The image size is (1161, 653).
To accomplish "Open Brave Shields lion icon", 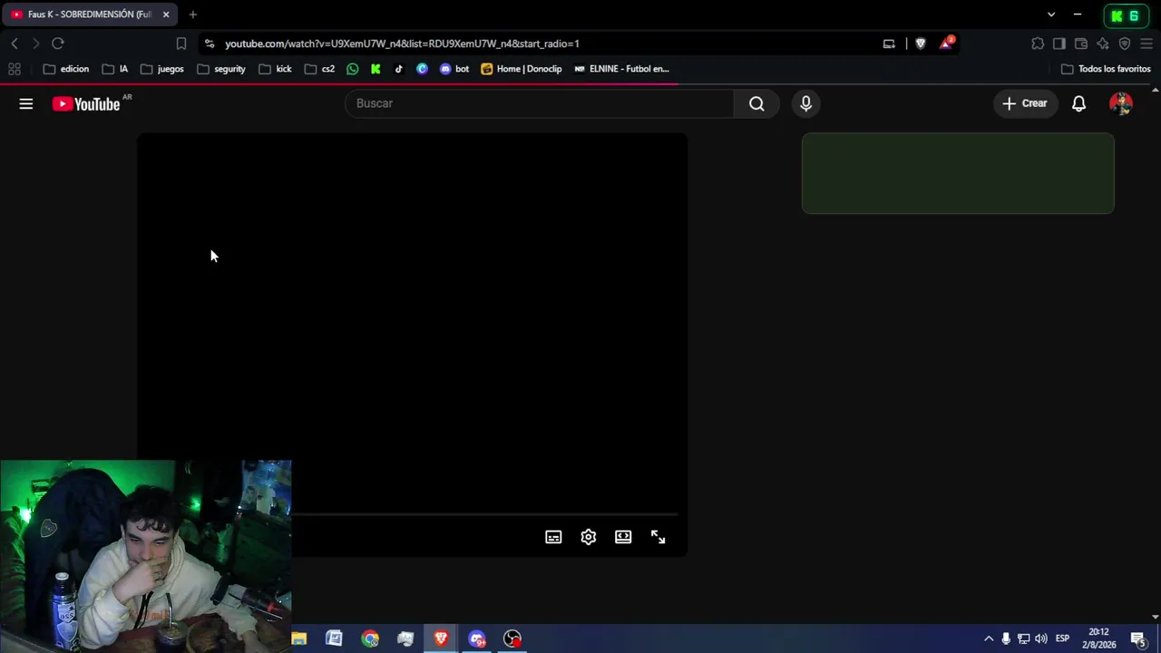I will click(921, 44).
